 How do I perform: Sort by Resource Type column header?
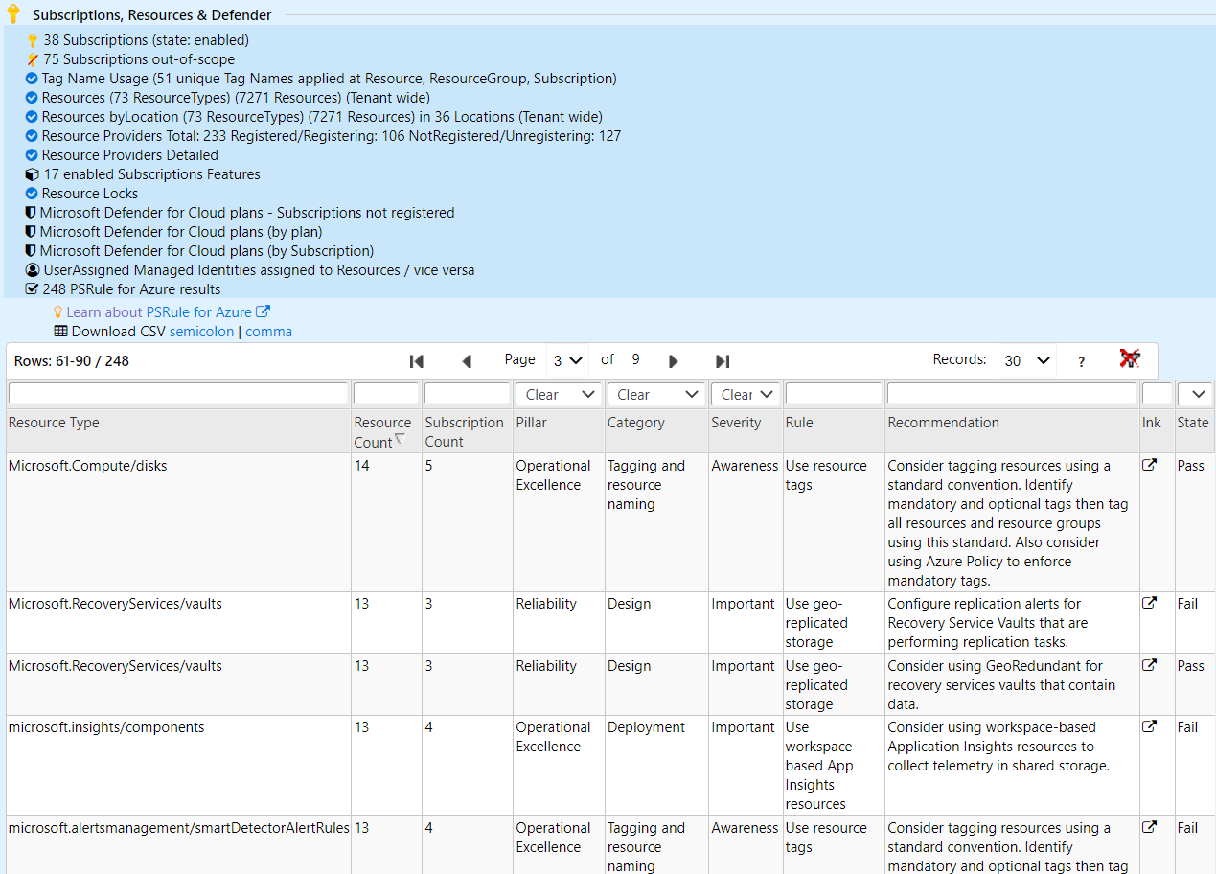tap(54, 423)
